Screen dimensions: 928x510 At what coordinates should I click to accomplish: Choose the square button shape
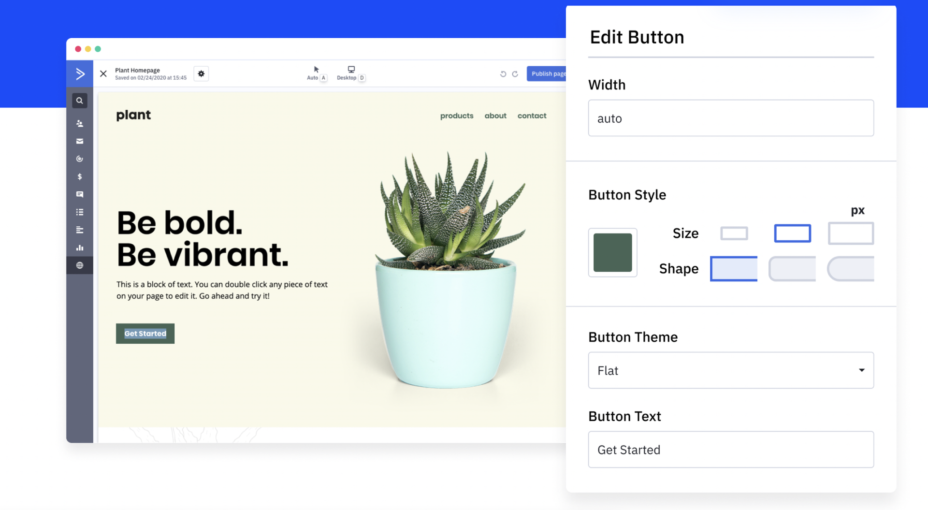coord(733,269)
